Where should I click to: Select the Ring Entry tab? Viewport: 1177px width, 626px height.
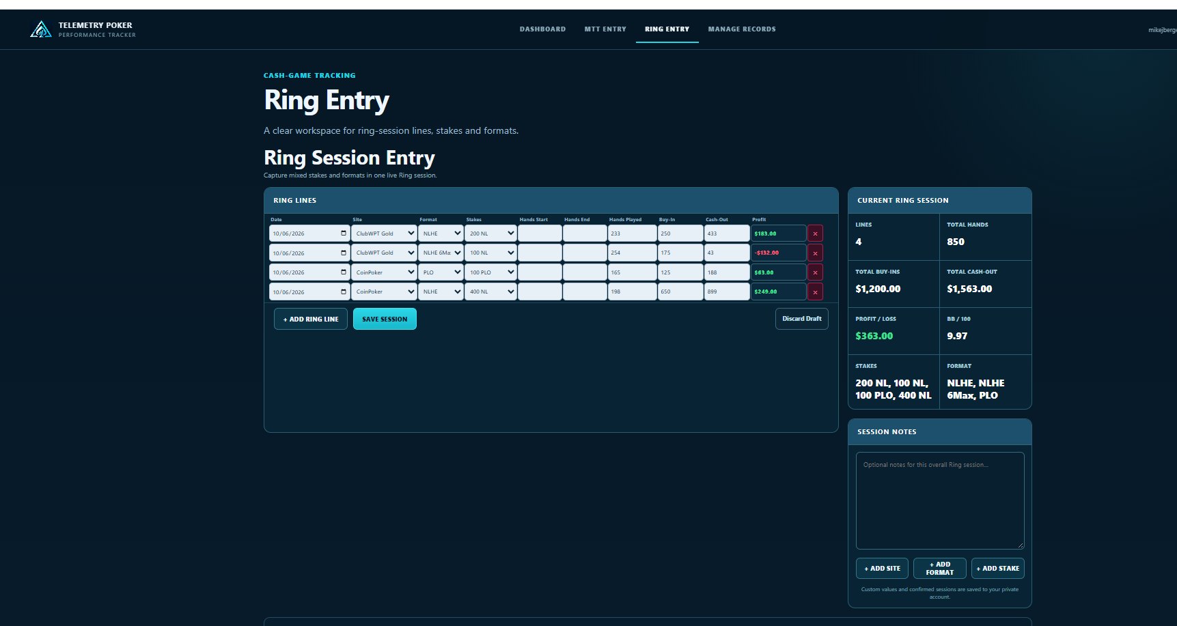(x=667, y=29)
